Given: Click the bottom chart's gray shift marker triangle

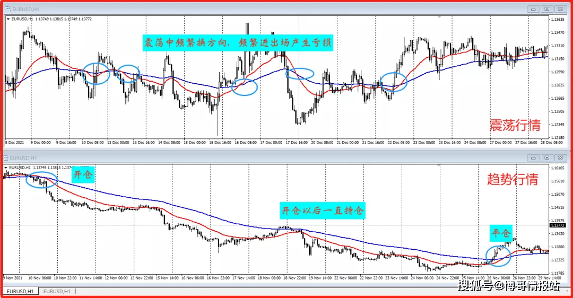Looking at the screenshot, I should pyautogui.click(x=439, y=166).
